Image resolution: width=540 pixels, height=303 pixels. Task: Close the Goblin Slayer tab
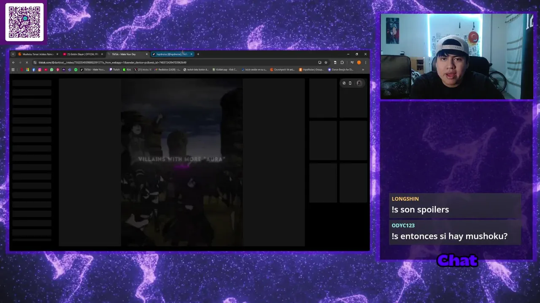pos(102,54)
